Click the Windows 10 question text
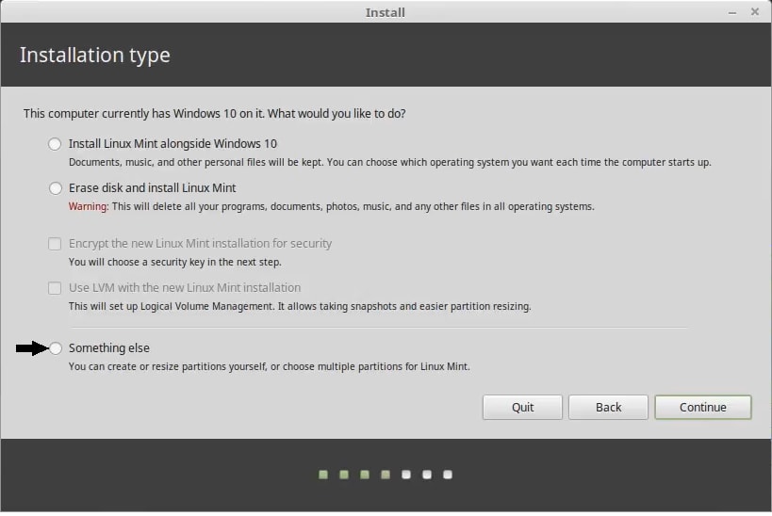The image size is (772, 516). pyautogui.click(x=215, y=114)
